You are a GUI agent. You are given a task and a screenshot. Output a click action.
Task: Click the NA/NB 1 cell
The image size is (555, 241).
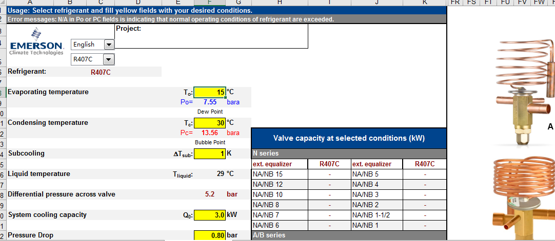tap(376, 226)
